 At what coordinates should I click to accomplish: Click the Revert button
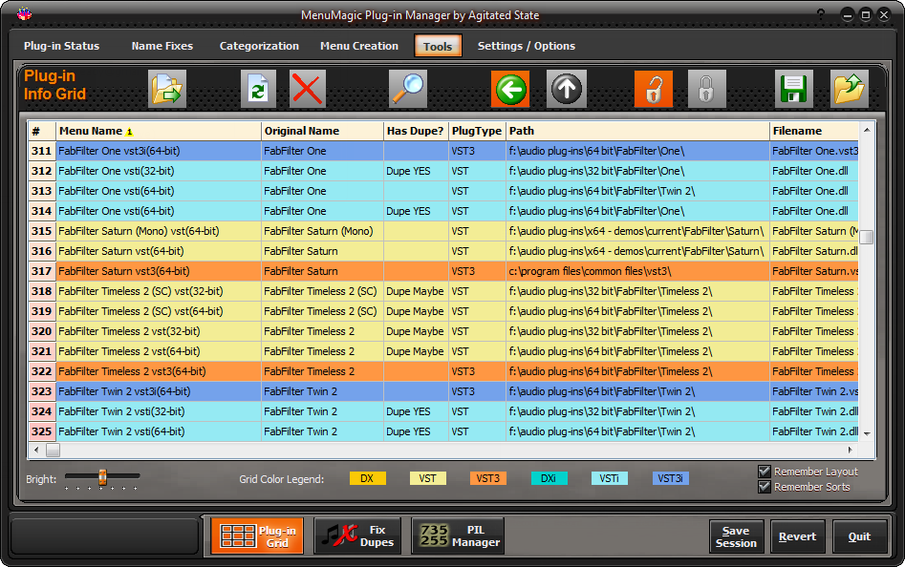click(x=797, y=536)
